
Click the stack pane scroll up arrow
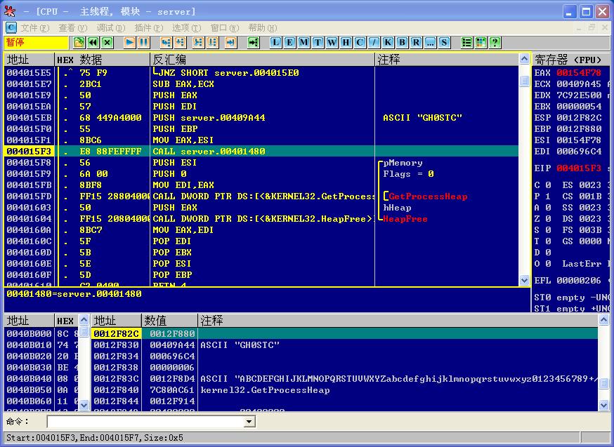(x=603, y=320)
